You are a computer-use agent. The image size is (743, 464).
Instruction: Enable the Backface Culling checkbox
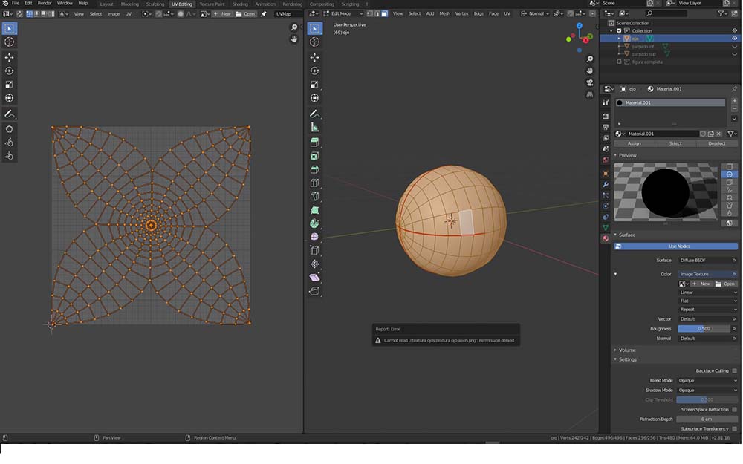click(734, 370)
